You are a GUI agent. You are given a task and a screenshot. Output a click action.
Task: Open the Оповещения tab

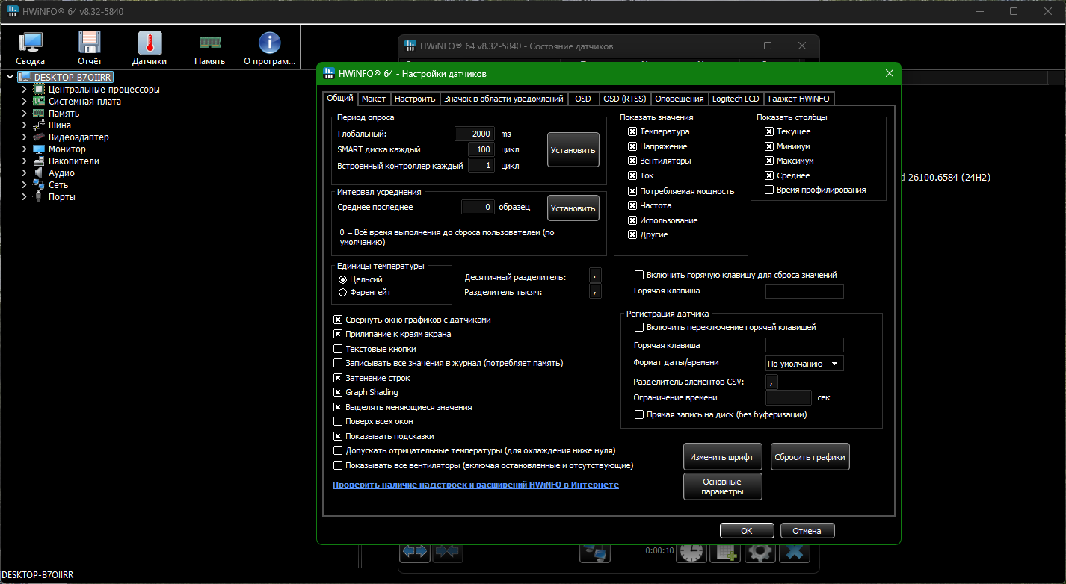pos(679,99)
